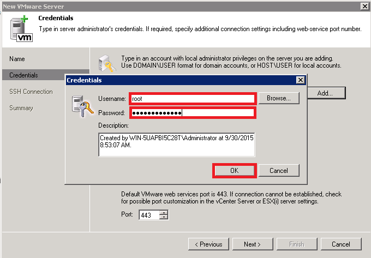Click the 'Type in server administrator's credentials' text
The width and height of the screenshot is (371, 258).
(200, 29)
